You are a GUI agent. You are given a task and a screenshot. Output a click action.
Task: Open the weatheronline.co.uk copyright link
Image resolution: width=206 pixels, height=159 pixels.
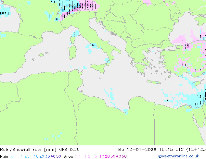click(179, 156)
